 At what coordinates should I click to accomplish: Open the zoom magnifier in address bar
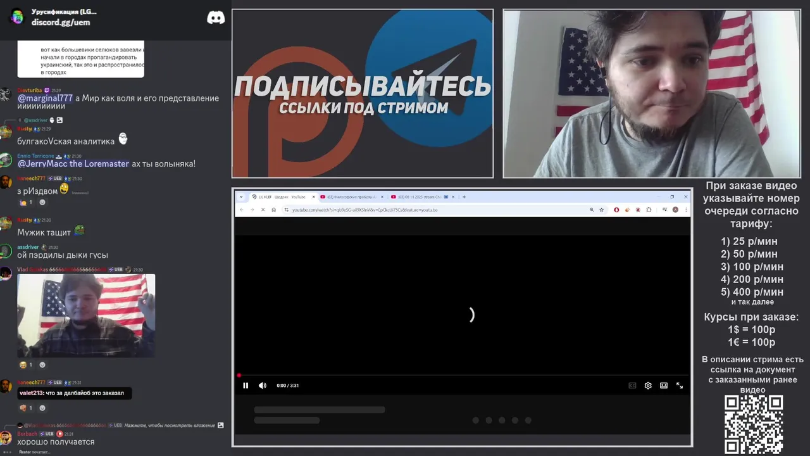(x=592, y=210)
